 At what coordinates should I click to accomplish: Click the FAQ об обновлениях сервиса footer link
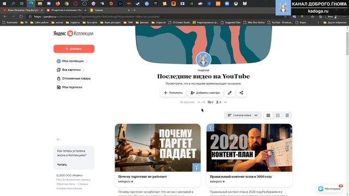click(73, 180)
